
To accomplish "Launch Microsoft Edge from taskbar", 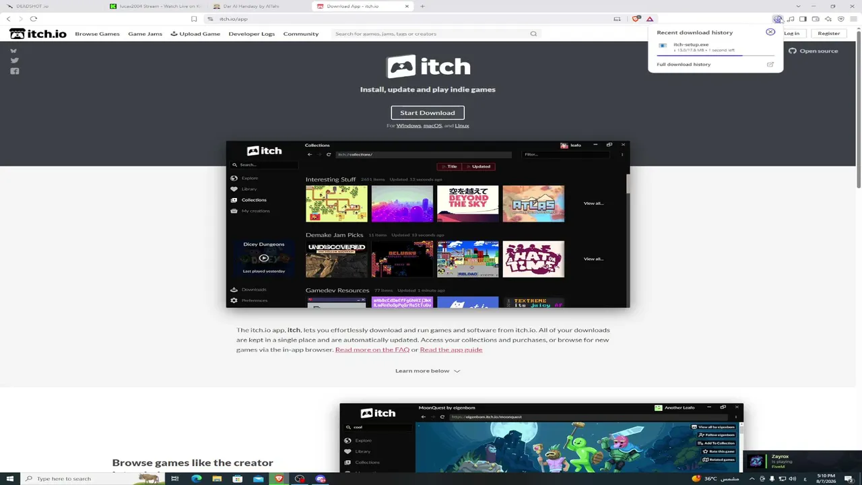I will 196,479.
